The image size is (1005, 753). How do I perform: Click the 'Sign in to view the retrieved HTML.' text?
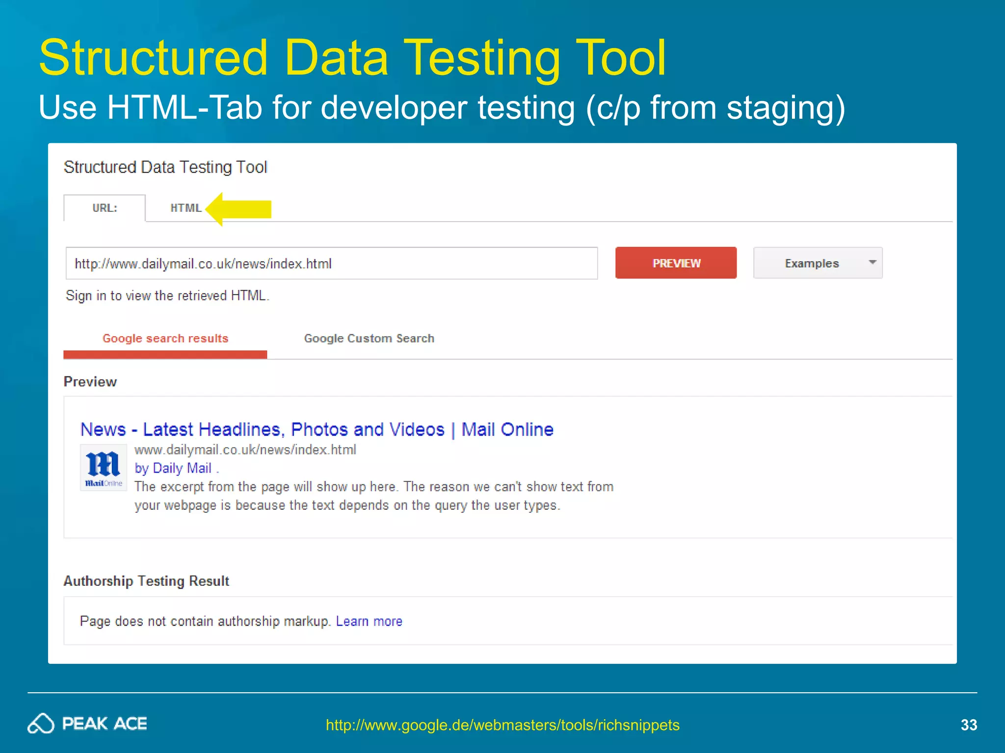(168, 296)
